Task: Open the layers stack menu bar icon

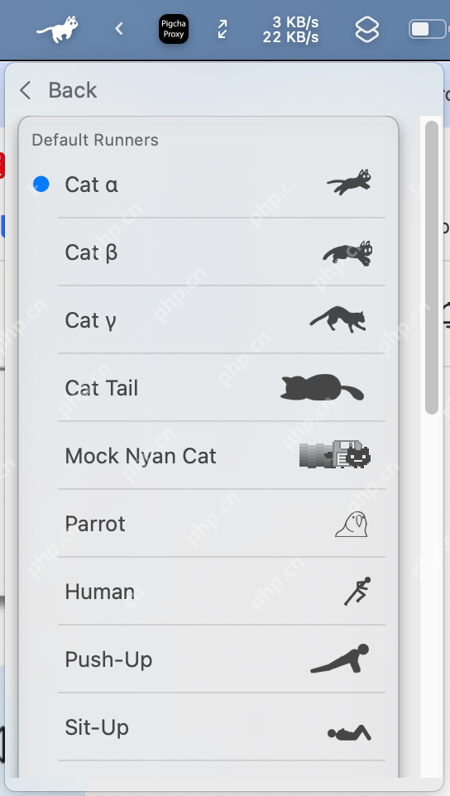Action: [366, 29]
